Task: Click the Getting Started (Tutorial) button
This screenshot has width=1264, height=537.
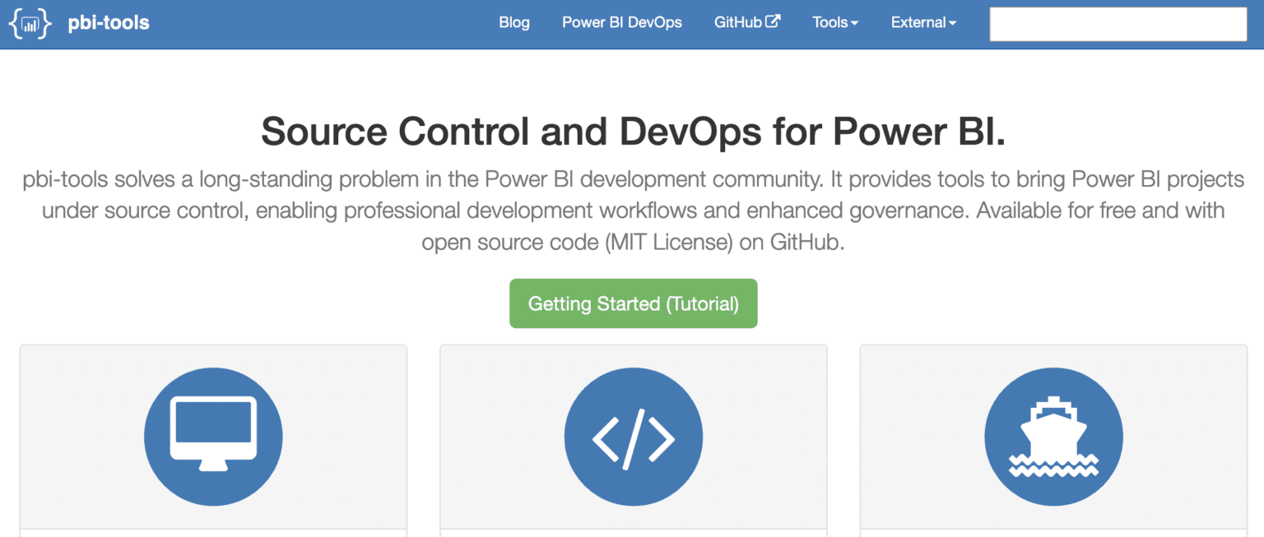Action: [x=633, y=303]
